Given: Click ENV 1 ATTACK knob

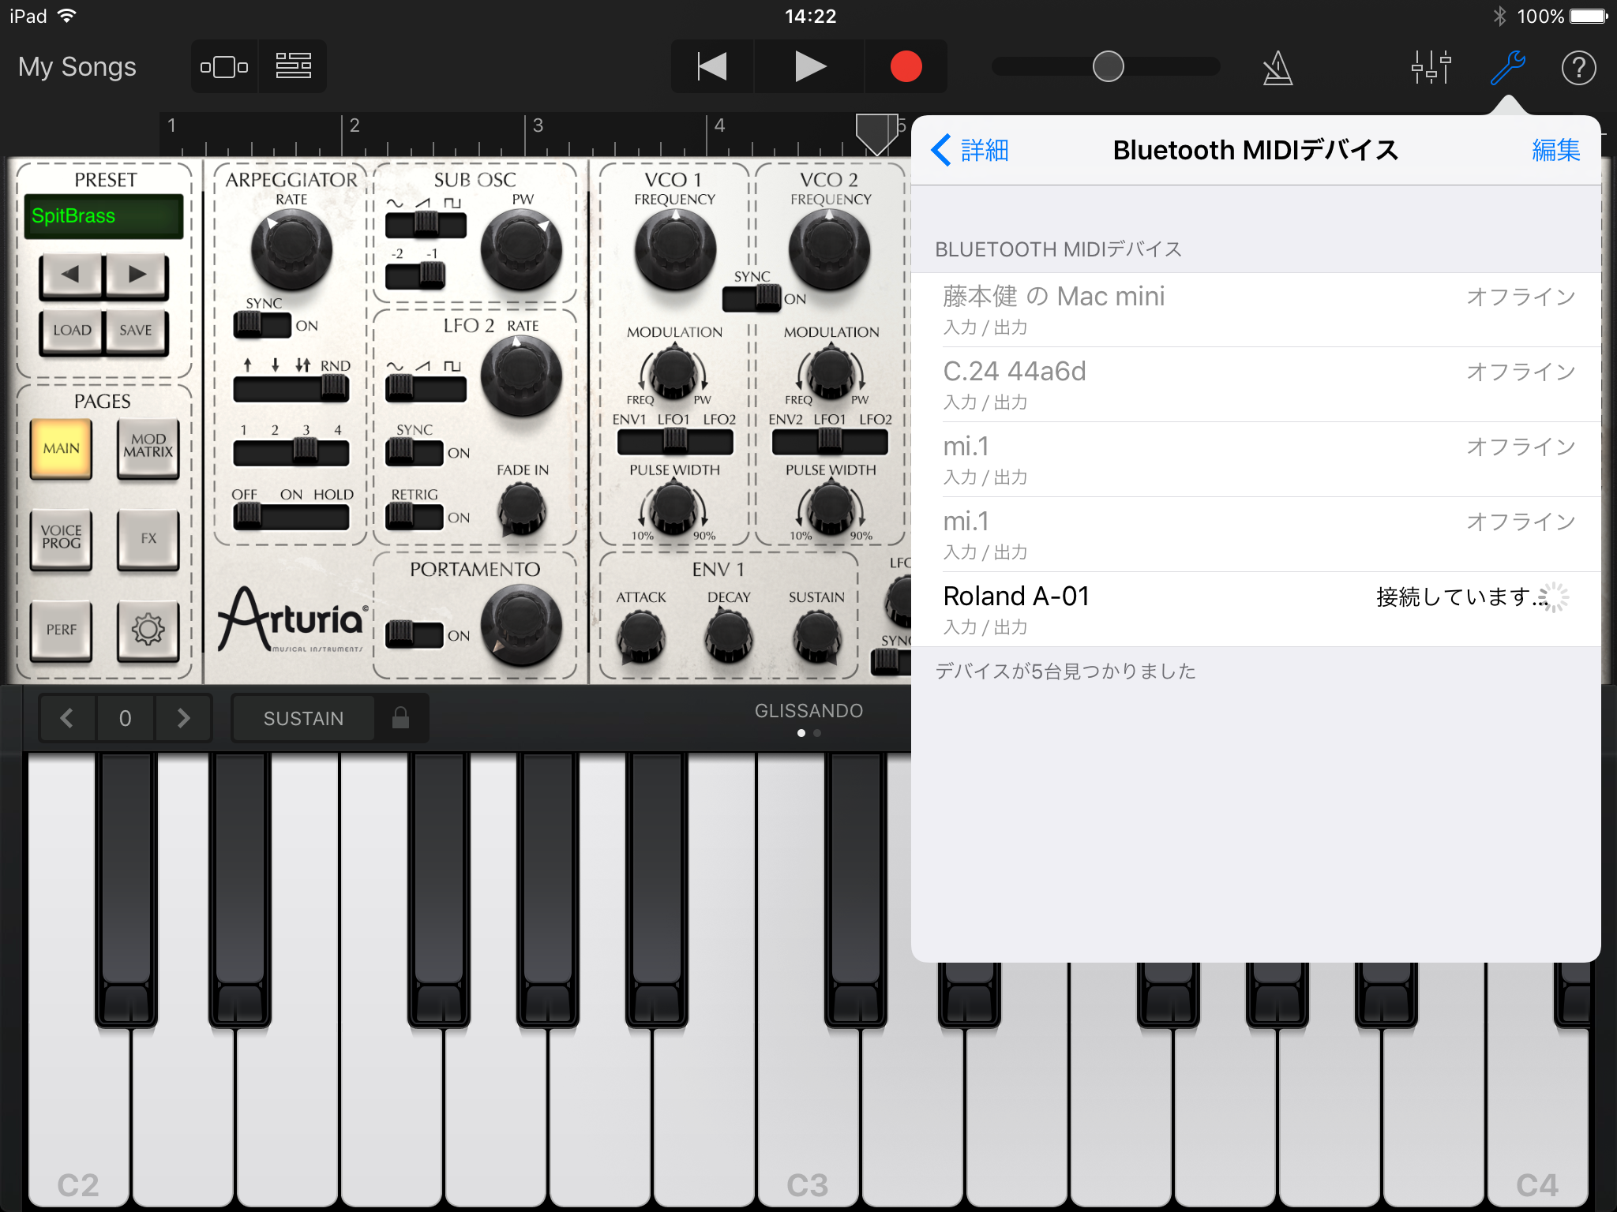Looking at the screenshot, I should (640, 638).
